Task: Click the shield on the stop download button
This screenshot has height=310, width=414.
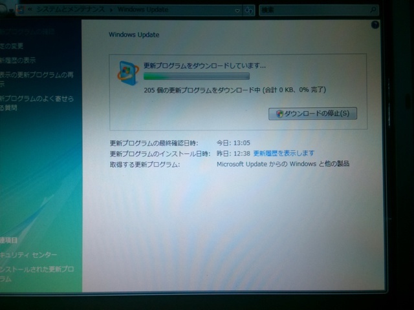Action: pyautogui.click(x=279, y=114)
